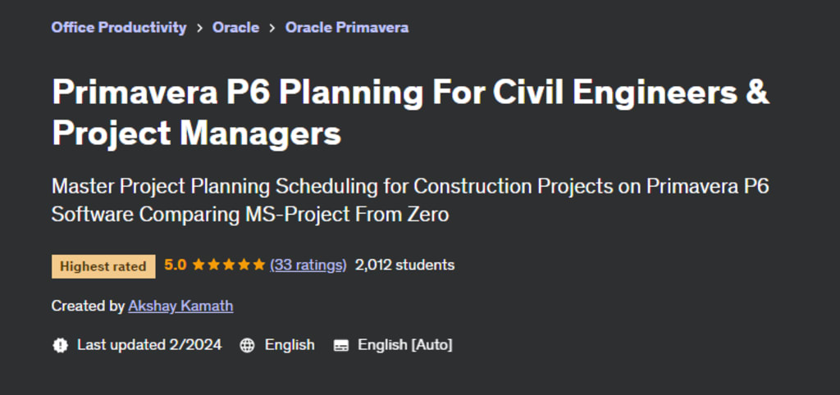Click the Primavera P6 Planning course title
Viewport: 840px width, 395px height.
(x=410, y=112)
